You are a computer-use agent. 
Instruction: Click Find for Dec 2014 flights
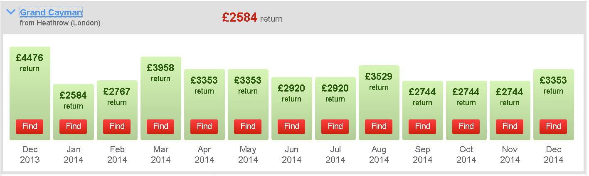tap(554, 126)
